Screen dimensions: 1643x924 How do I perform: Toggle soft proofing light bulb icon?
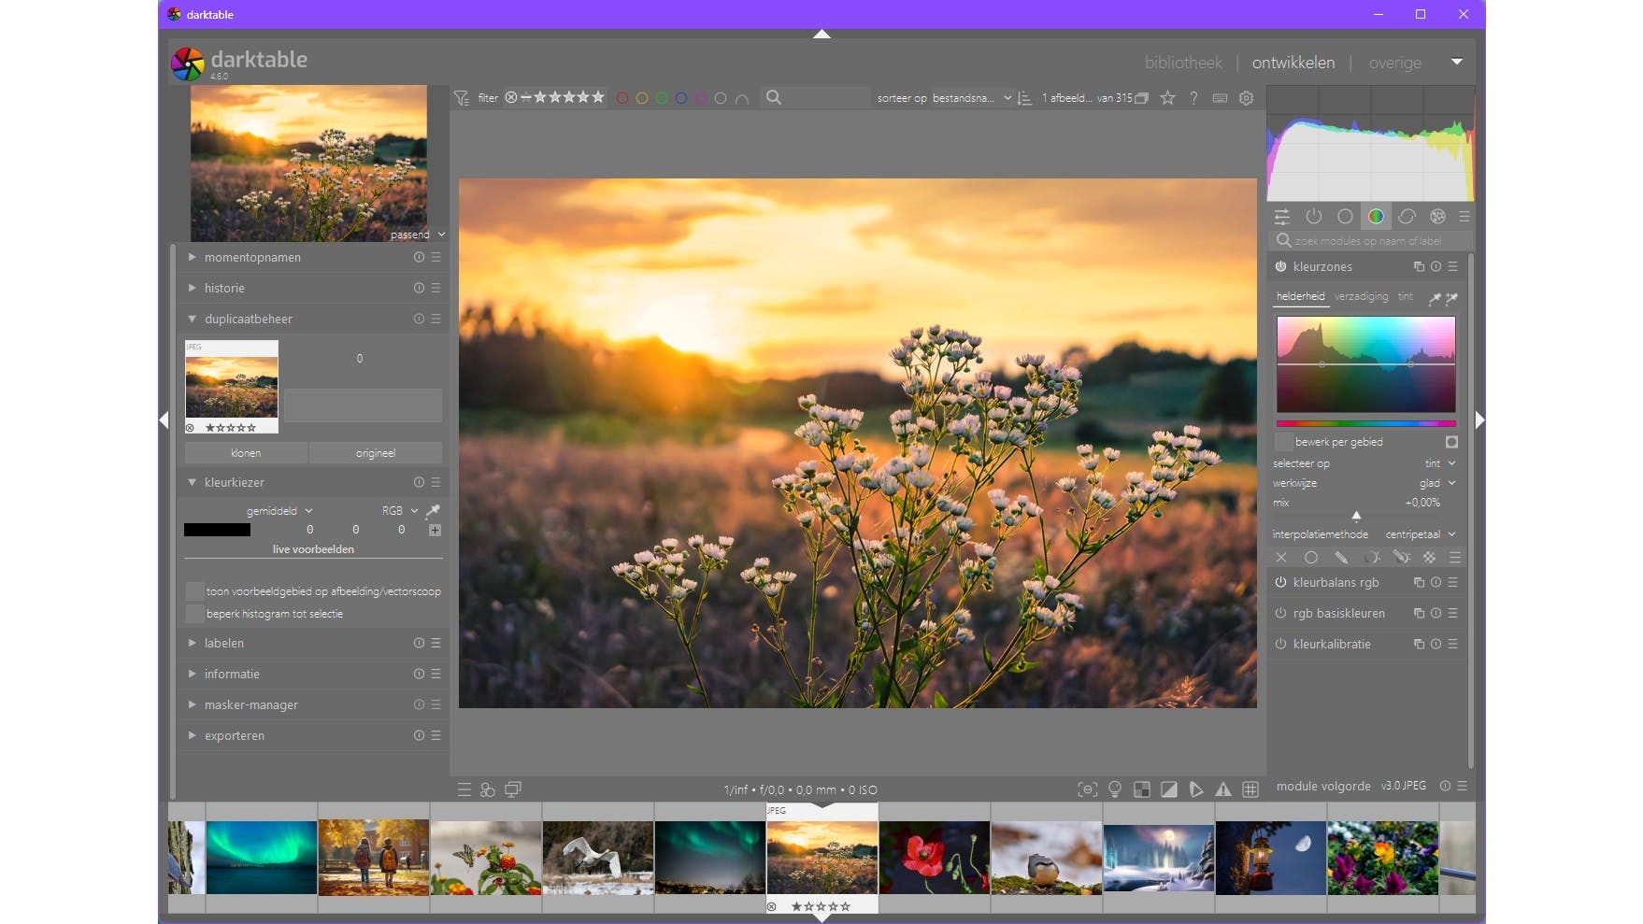1114,789
